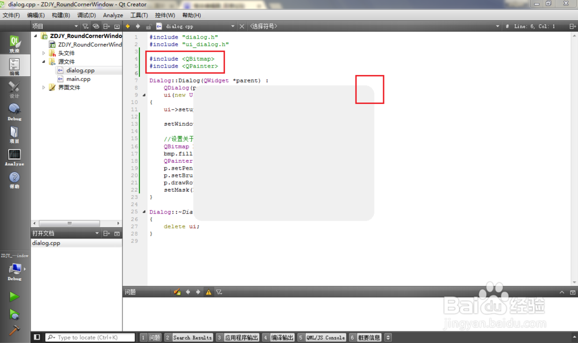Select main.cpp in project tree

pos(78,79)
